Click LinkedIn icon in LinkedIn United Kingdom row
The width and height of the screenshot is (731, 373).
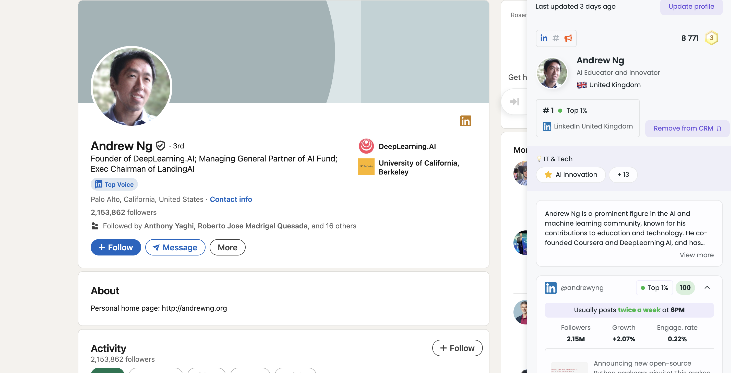pyautogui.click(x=547, y=126)
